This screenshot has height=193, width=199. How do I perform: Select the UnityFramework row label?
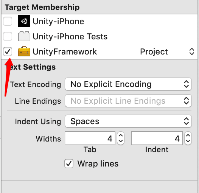(x=65, y=51)
